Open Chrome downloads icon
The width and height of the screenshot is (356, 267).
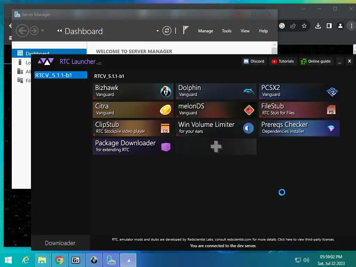coord(318,26)
